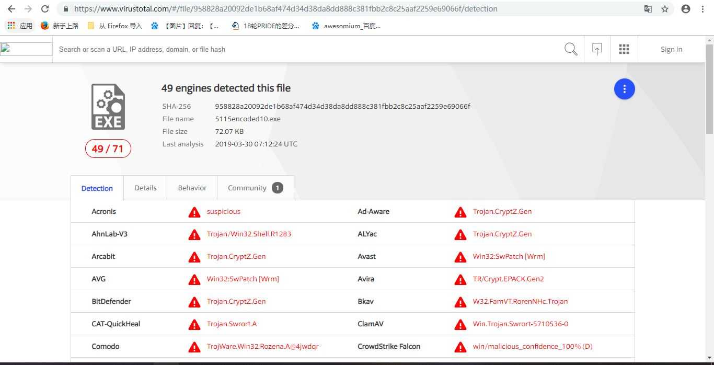Click the warning icon for CrowdStrike Falcon
The image size is (714, 365).
click(460, 347)
